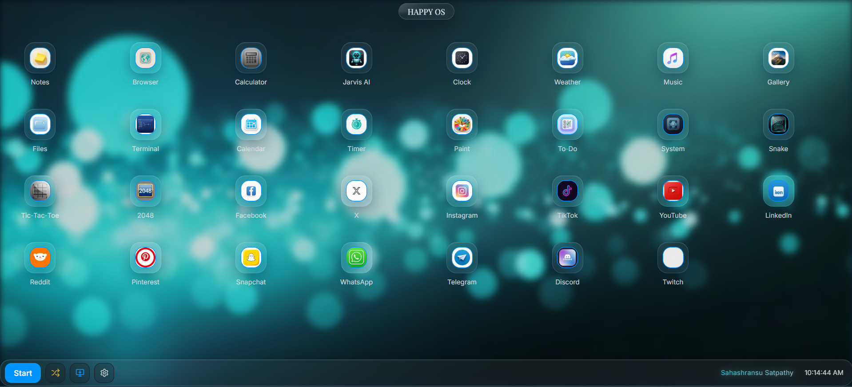
Task: Open the Tic-Tac-Toe game
Action: coord(40,192)
